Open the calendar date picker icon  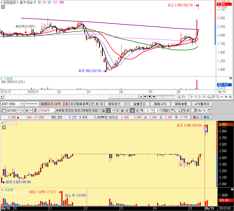pos(209,110)
